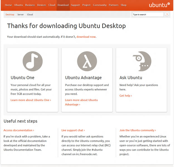Image resolution: width=174 pixels, height=167 pixels.
Task: Open the Partners navigation item
Action: (114, 5)
